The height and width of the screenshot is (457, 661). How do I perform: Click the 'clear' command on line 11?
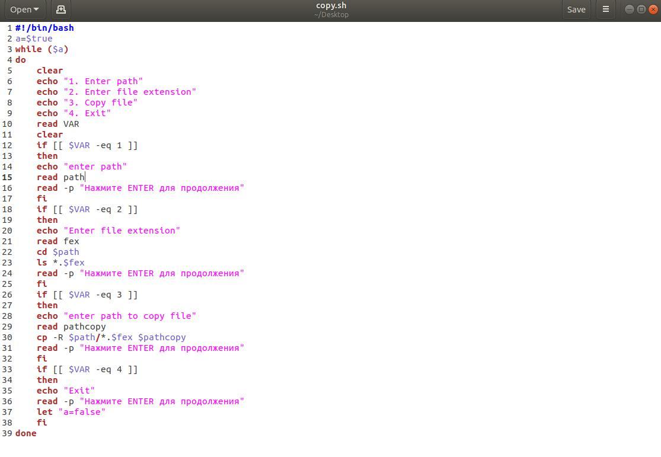point(50,135)
